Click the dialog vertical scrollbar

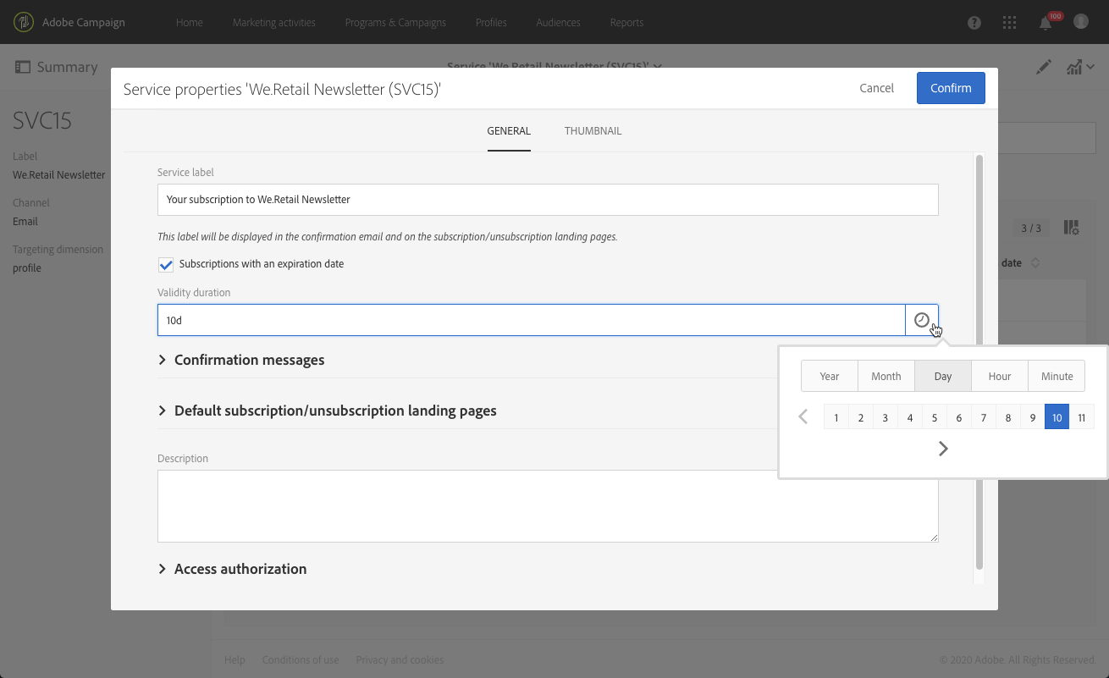click(979, 362)
